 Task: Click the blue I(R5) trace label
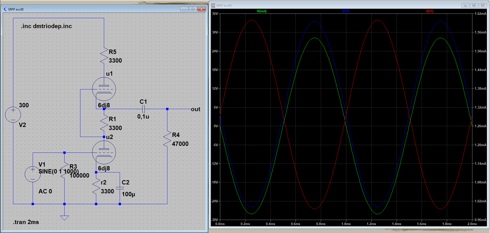point(346,11)
